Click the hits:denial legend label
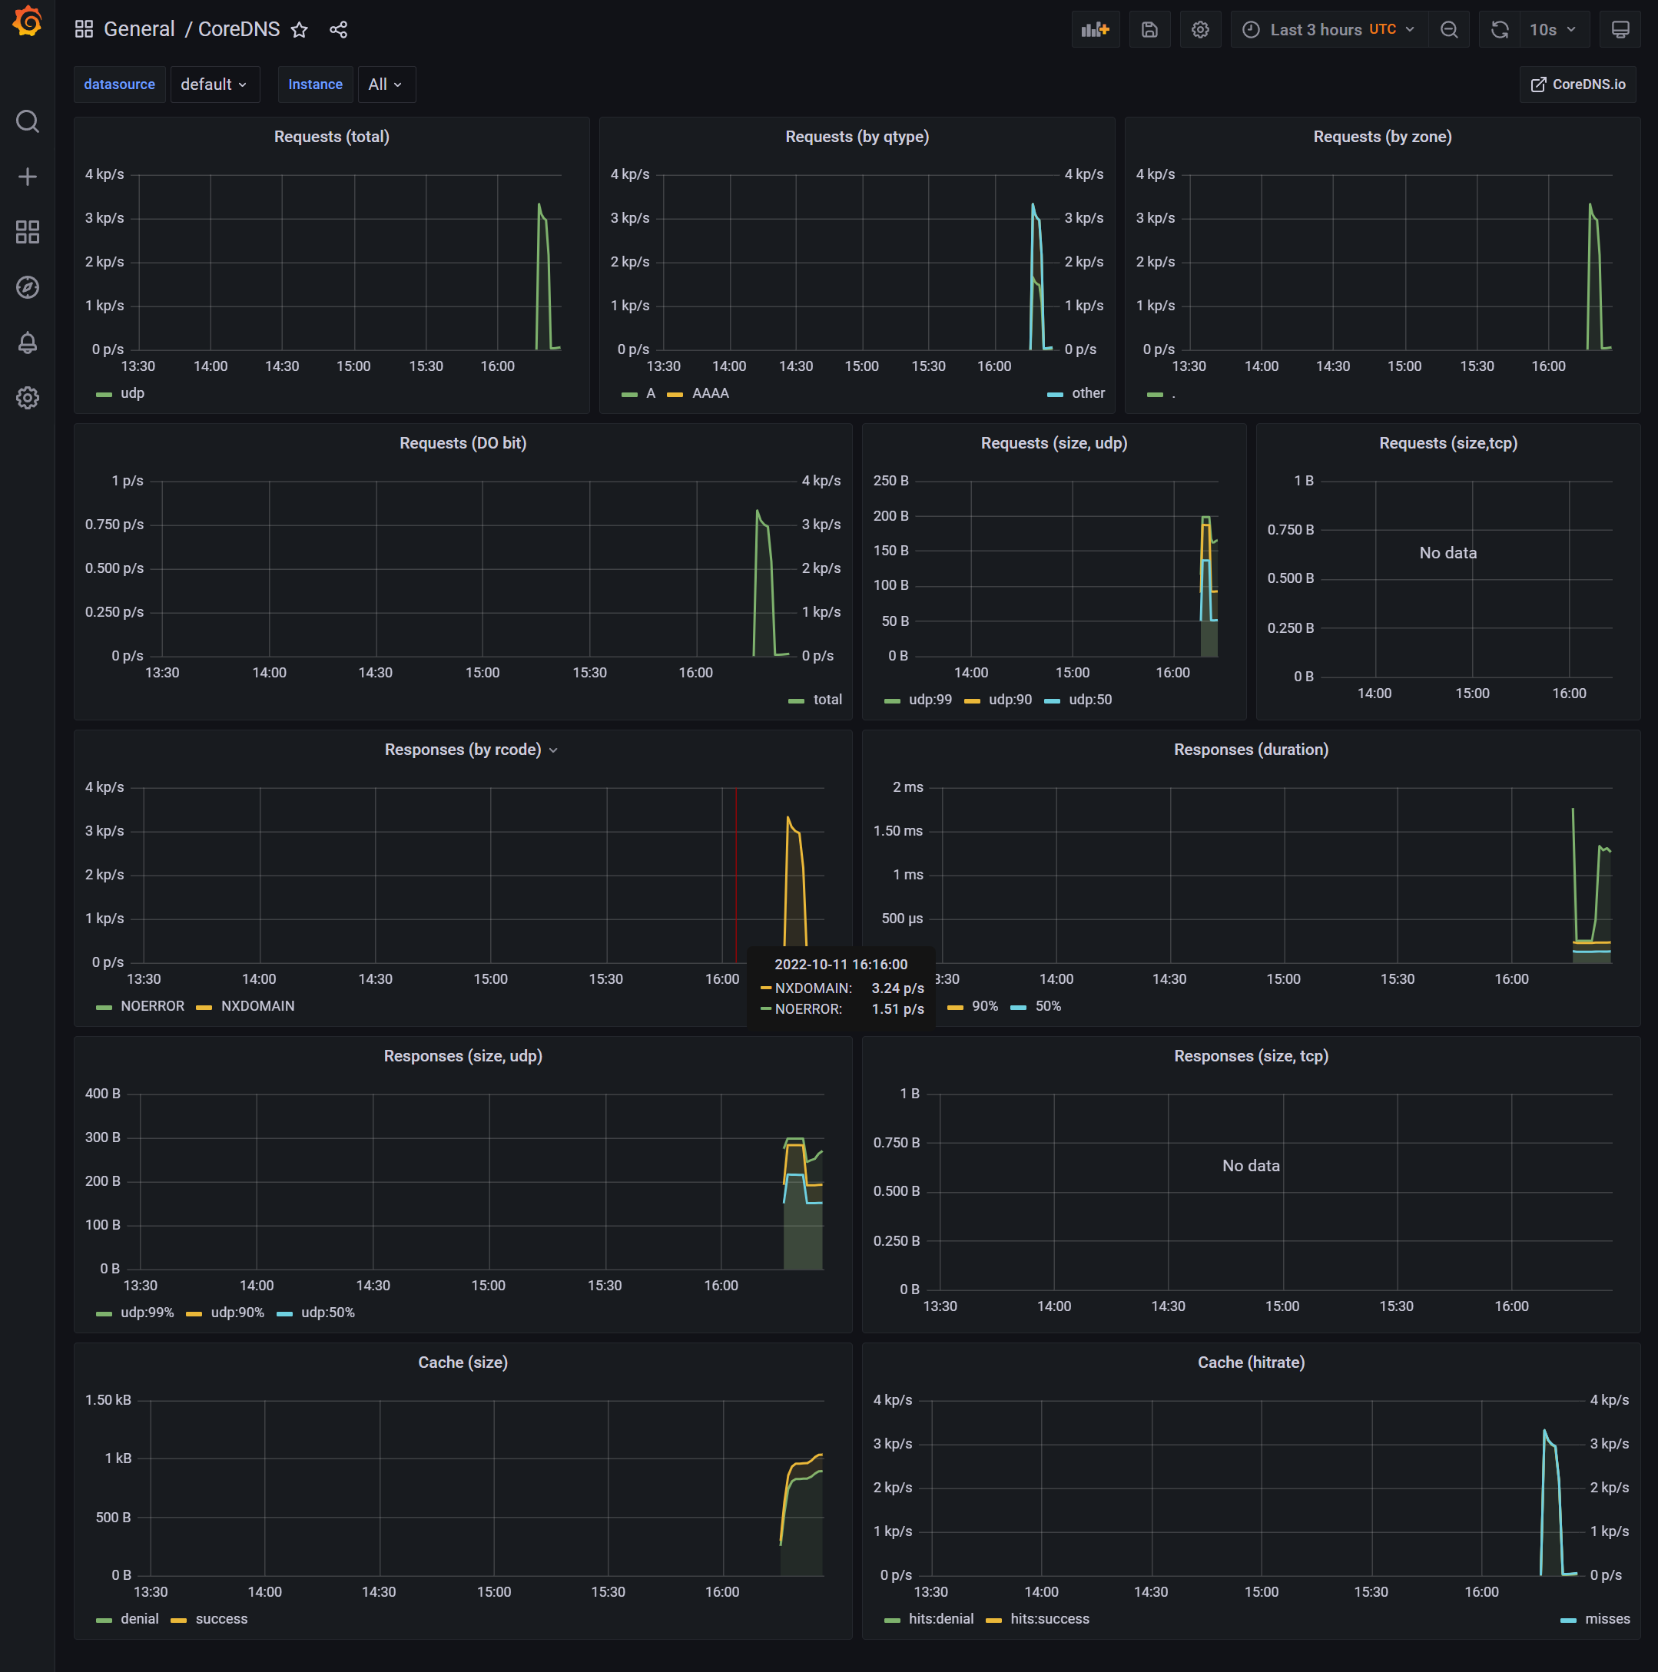Screen dimensions: 1658x1672 pyautogui.click(x=941, y=1618)
